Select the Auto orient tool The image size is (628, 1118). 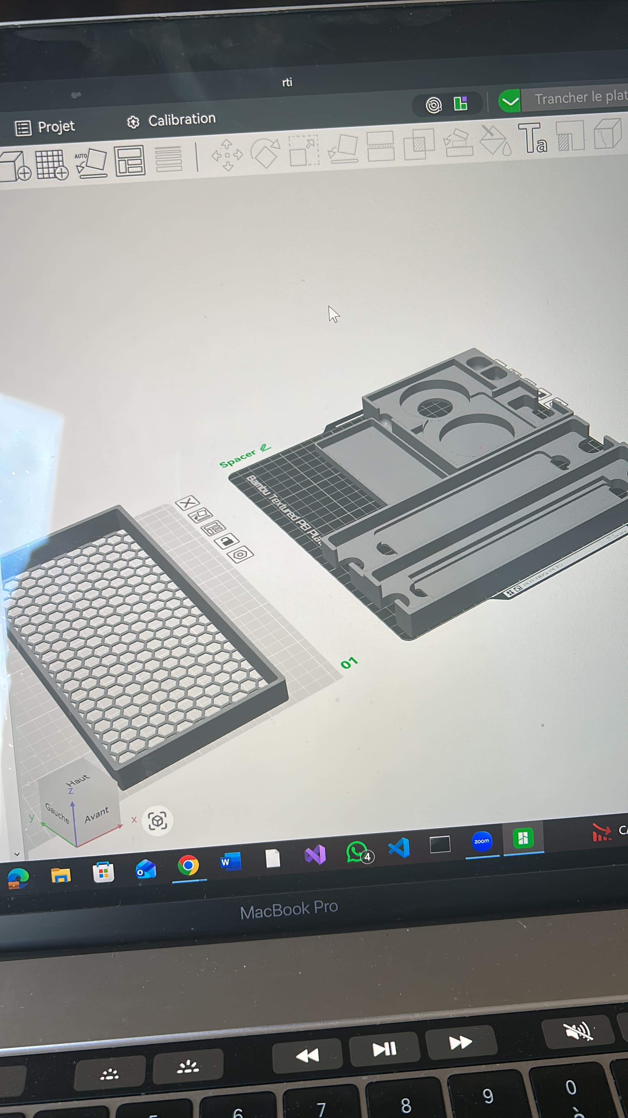91,163
